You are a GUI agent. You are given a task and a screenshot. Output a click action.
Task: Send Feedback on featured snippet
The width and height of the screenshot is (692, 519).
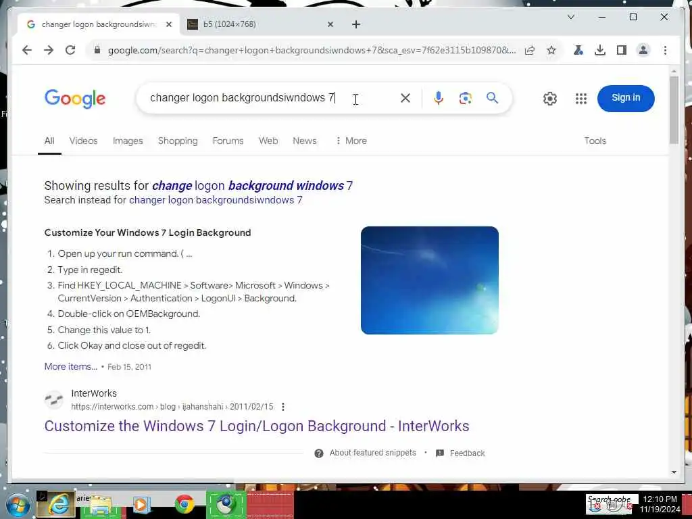[x=468, y=453]
